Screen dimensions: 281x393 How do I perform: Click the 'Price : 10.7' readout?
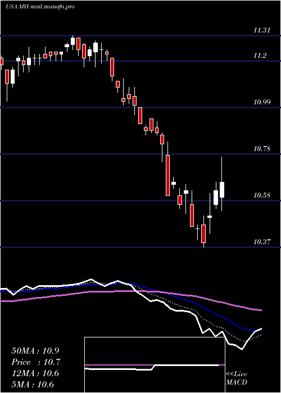(36, 362)
